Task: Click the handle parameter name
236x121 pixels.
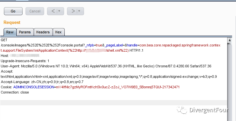Action: coord(132,45)
